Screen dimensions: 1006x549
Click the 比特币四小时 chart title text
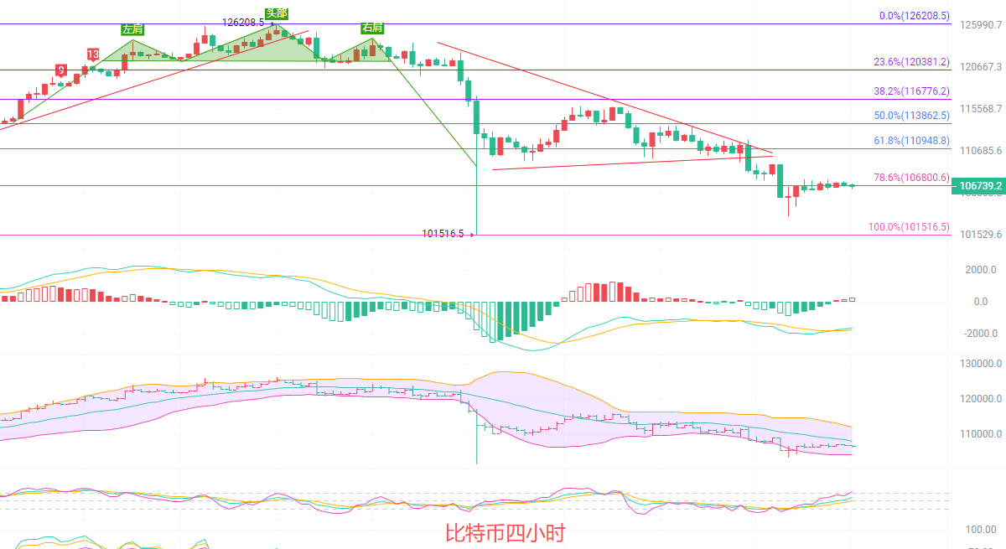[x=504, y=533]
